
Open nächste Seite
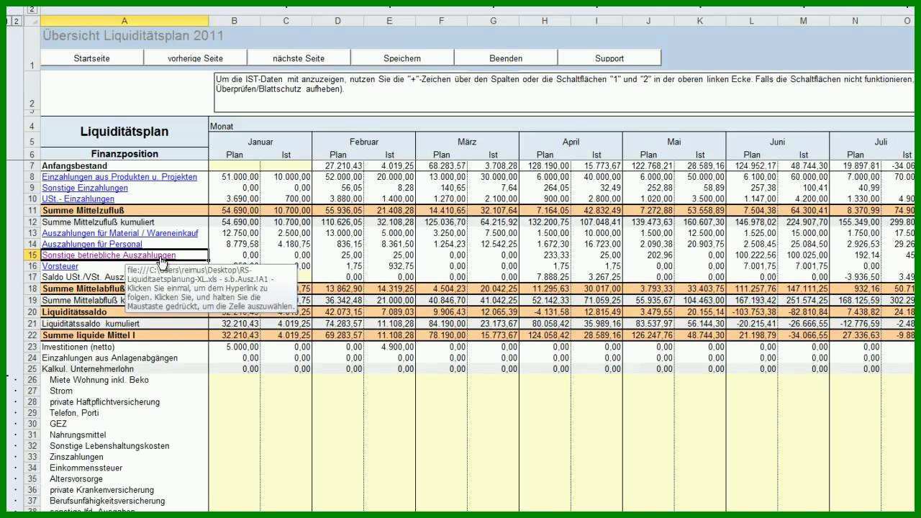tap(299, 58)
